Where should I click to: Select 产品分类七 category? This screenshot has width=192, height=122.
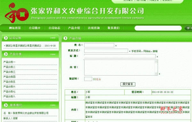pyautogui.click(x=9, y=92)
